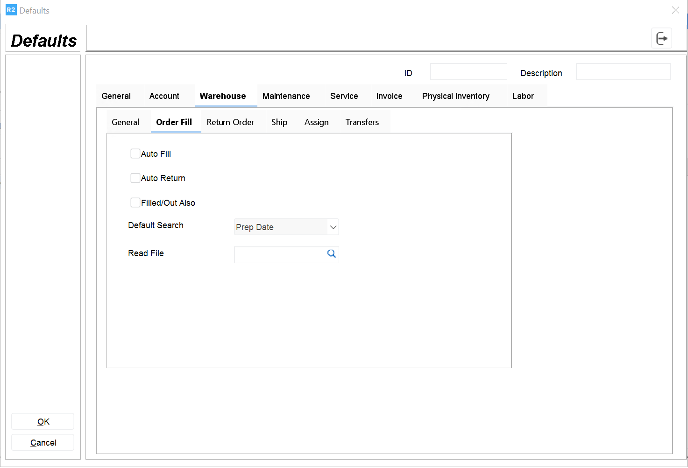Enable the Auto Fill checkbox
The width and height of the screenshot is (688, 468).
coord(135,154)
